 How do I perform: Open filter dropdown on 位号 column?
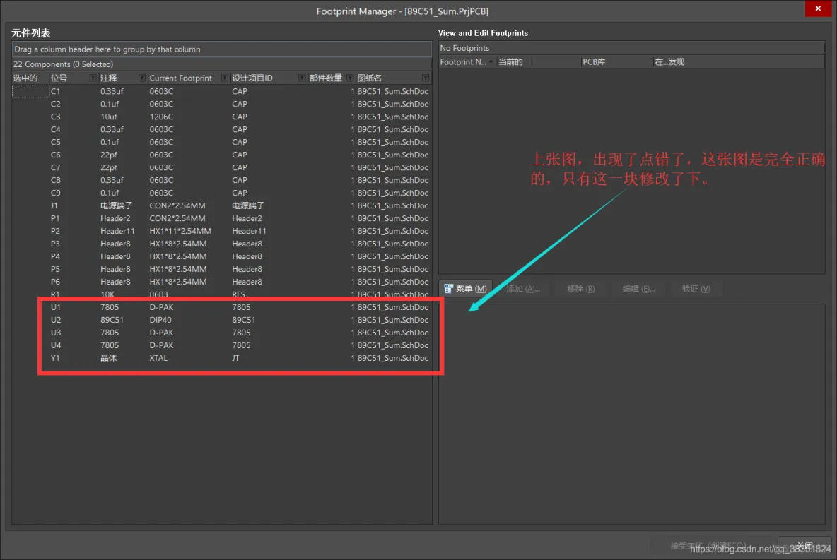tap(93, 78)
